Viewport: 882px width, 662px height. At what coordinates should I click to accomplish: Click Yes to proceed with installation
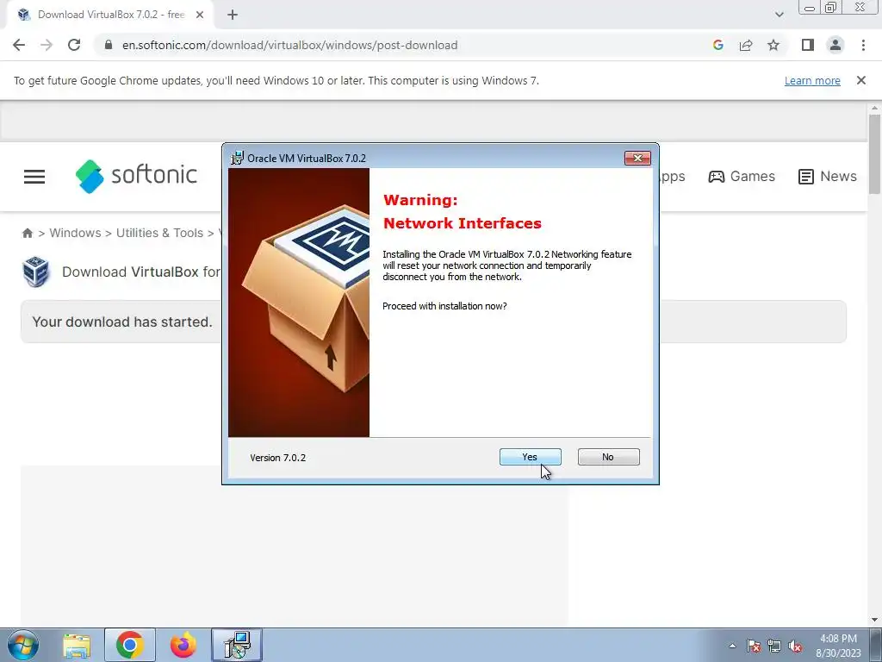click(530, 457)
